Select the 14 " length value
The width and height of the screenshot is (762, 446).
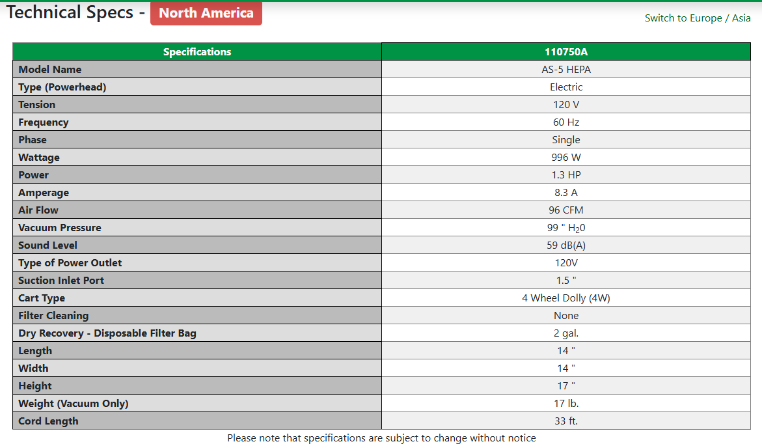566,351
